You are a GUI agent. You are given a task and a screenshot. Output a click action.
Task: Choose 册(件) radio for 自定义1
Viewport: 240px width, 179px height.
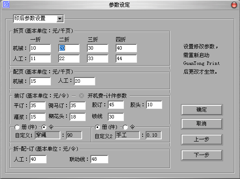(17, 127)
